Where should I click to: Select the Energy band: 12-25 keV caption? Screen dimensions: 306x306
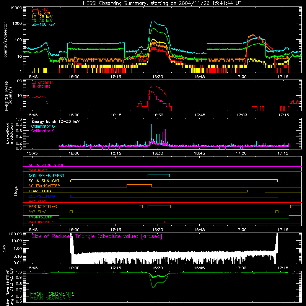(x=55, y=122)
